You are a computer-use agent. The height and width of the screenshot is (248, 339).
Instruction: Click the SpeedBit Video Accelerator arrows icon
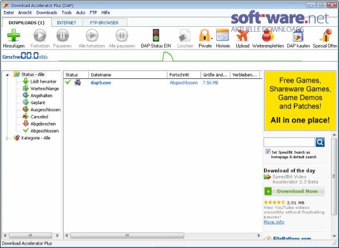click(267, 177)
